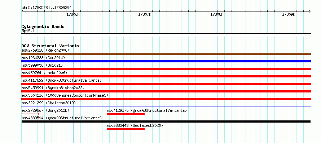Select the black nsv4339514 variant bar

166,121
